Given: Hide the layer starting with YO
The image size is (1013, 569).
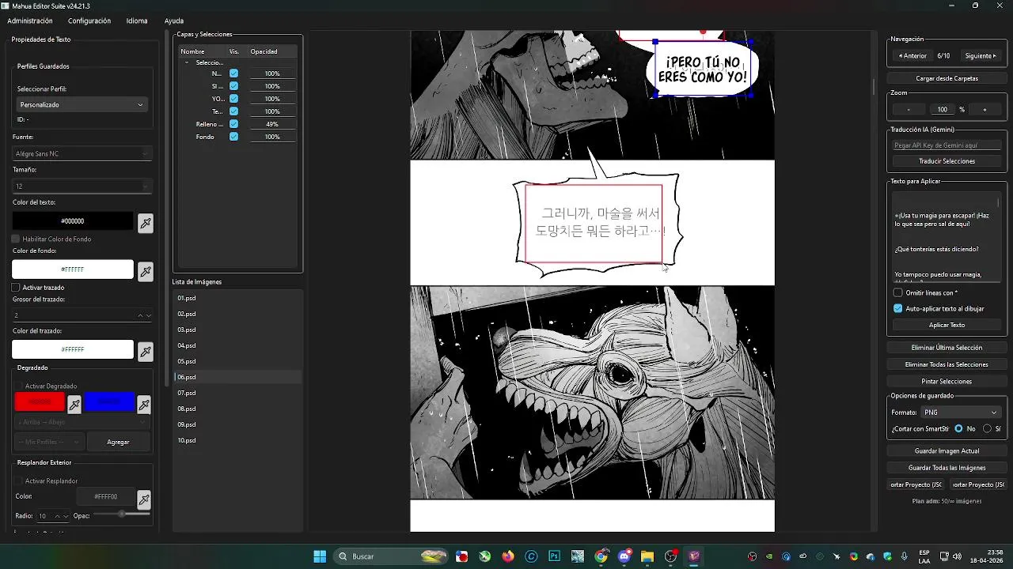Looking at the screenshot, I should (233, 99).
